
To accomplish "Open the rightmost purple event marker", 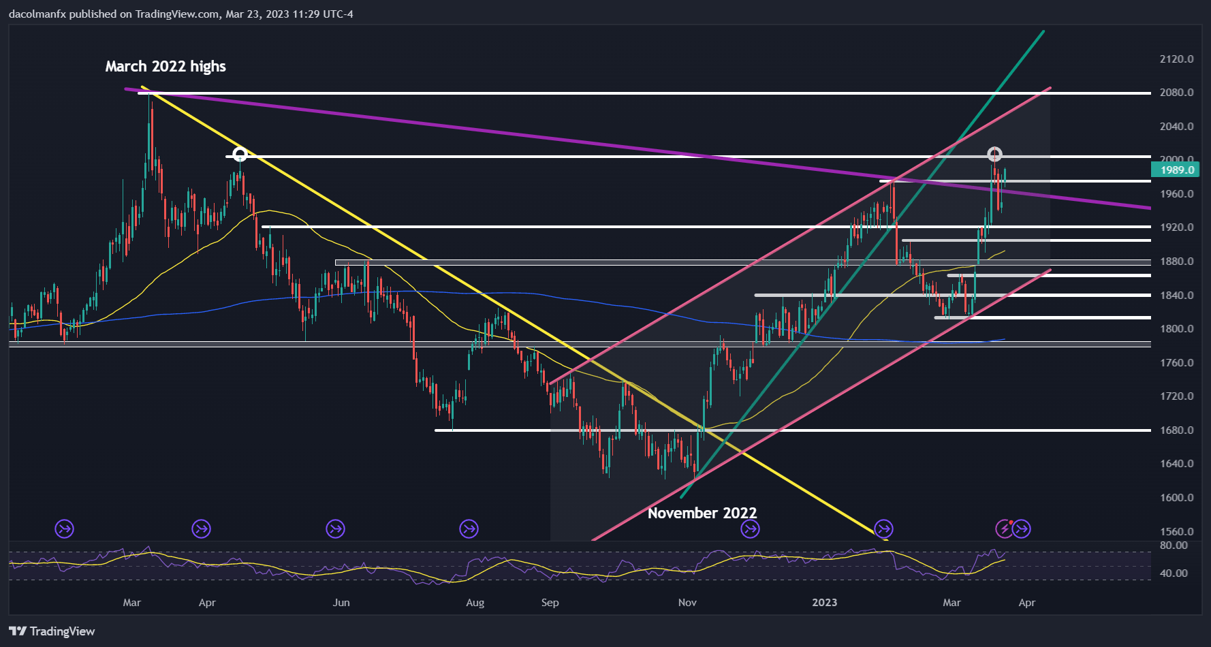I will tap(1022, 528).
